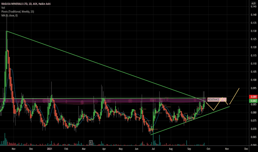
Task: Click the Apr date axis label
Action: [104, 149]
